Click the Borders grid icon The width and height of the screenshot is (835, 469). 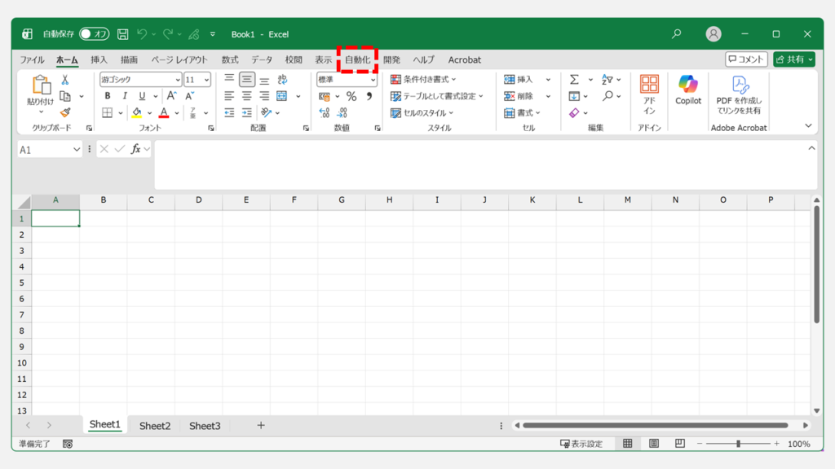[x=108, y=112]
